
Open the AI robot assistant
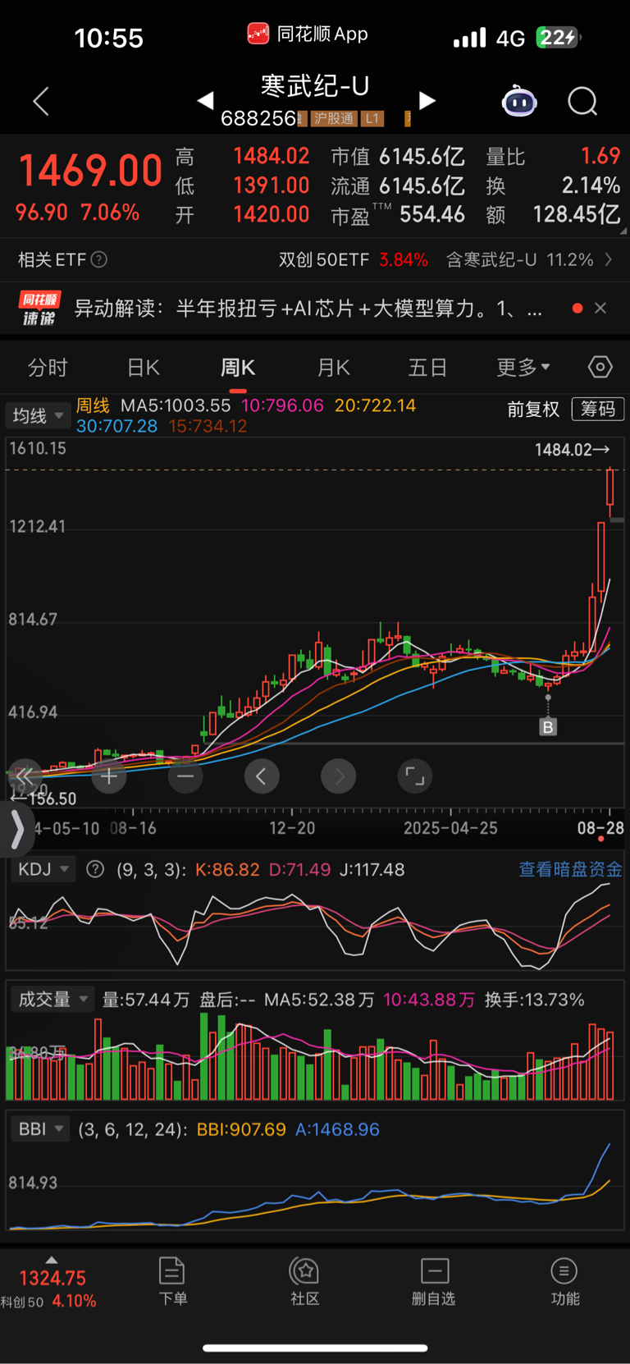tap(519, 102)
